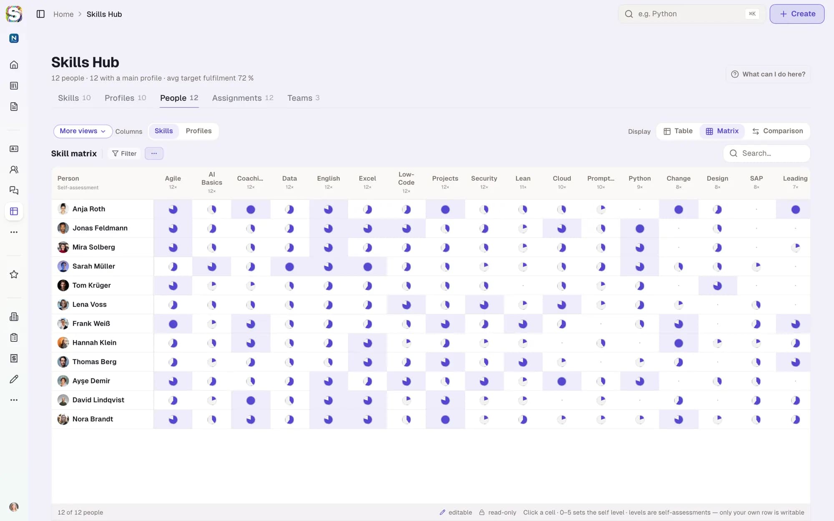Navigate to Home in the breadcrumb
834x521 pixels.
[63, 14]
